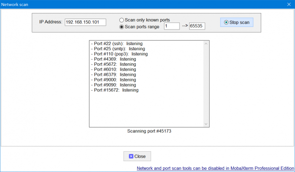Select Scan ports range option

click(139, 27)
